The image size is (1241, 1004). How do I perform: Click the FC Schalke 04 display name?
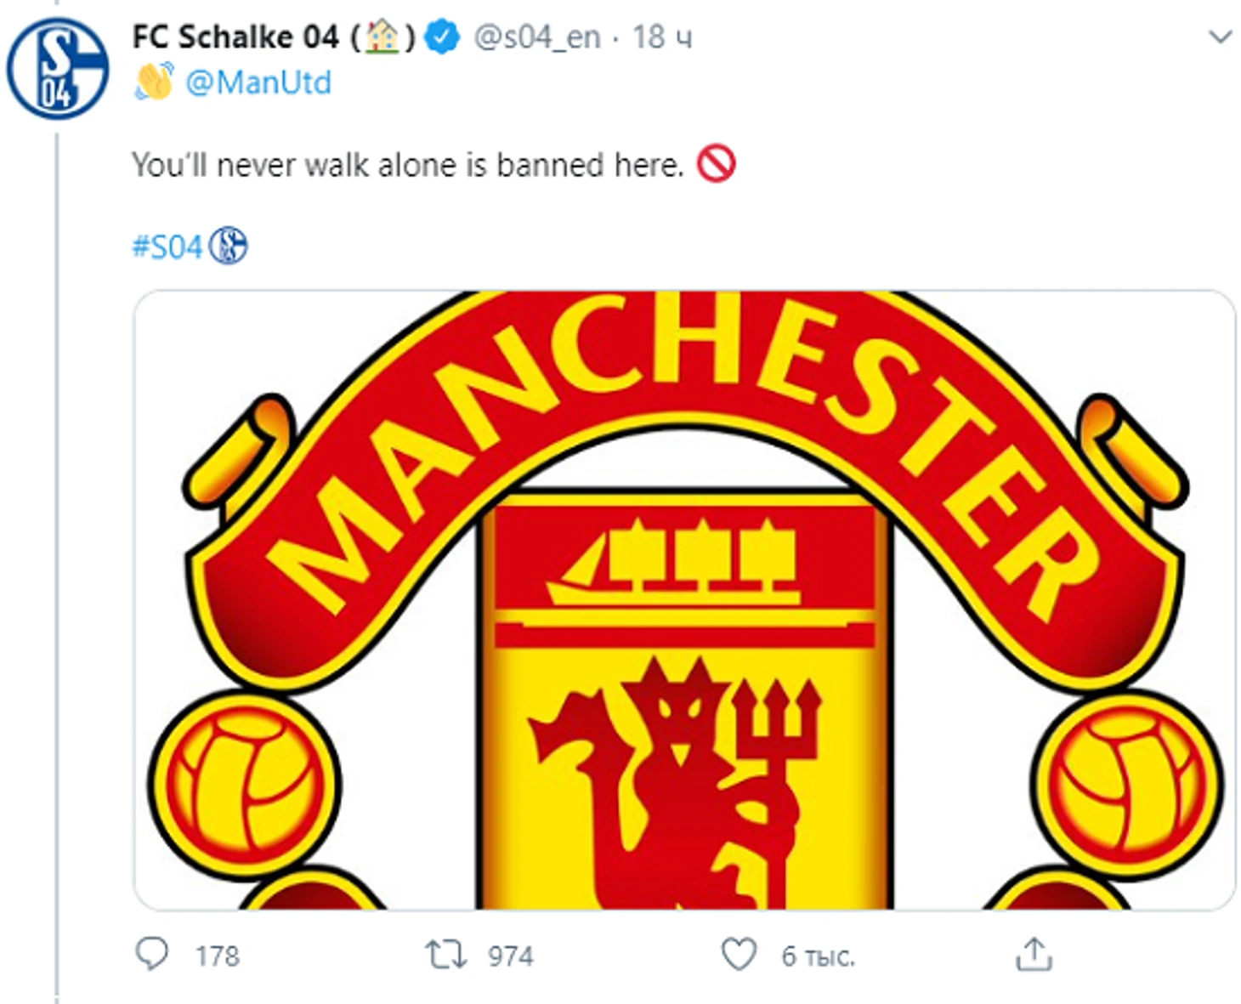[x=235, y=37]
